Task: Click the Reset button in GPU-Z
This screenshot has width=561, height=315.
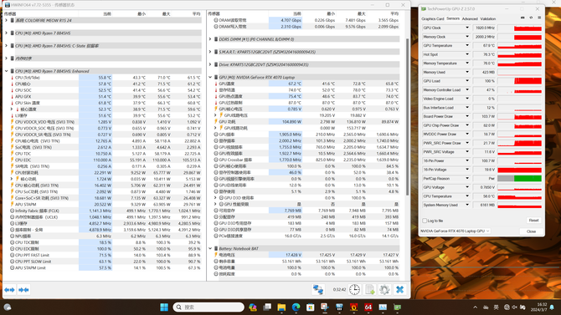Action: pyautogui.click(x=533, y=221)
